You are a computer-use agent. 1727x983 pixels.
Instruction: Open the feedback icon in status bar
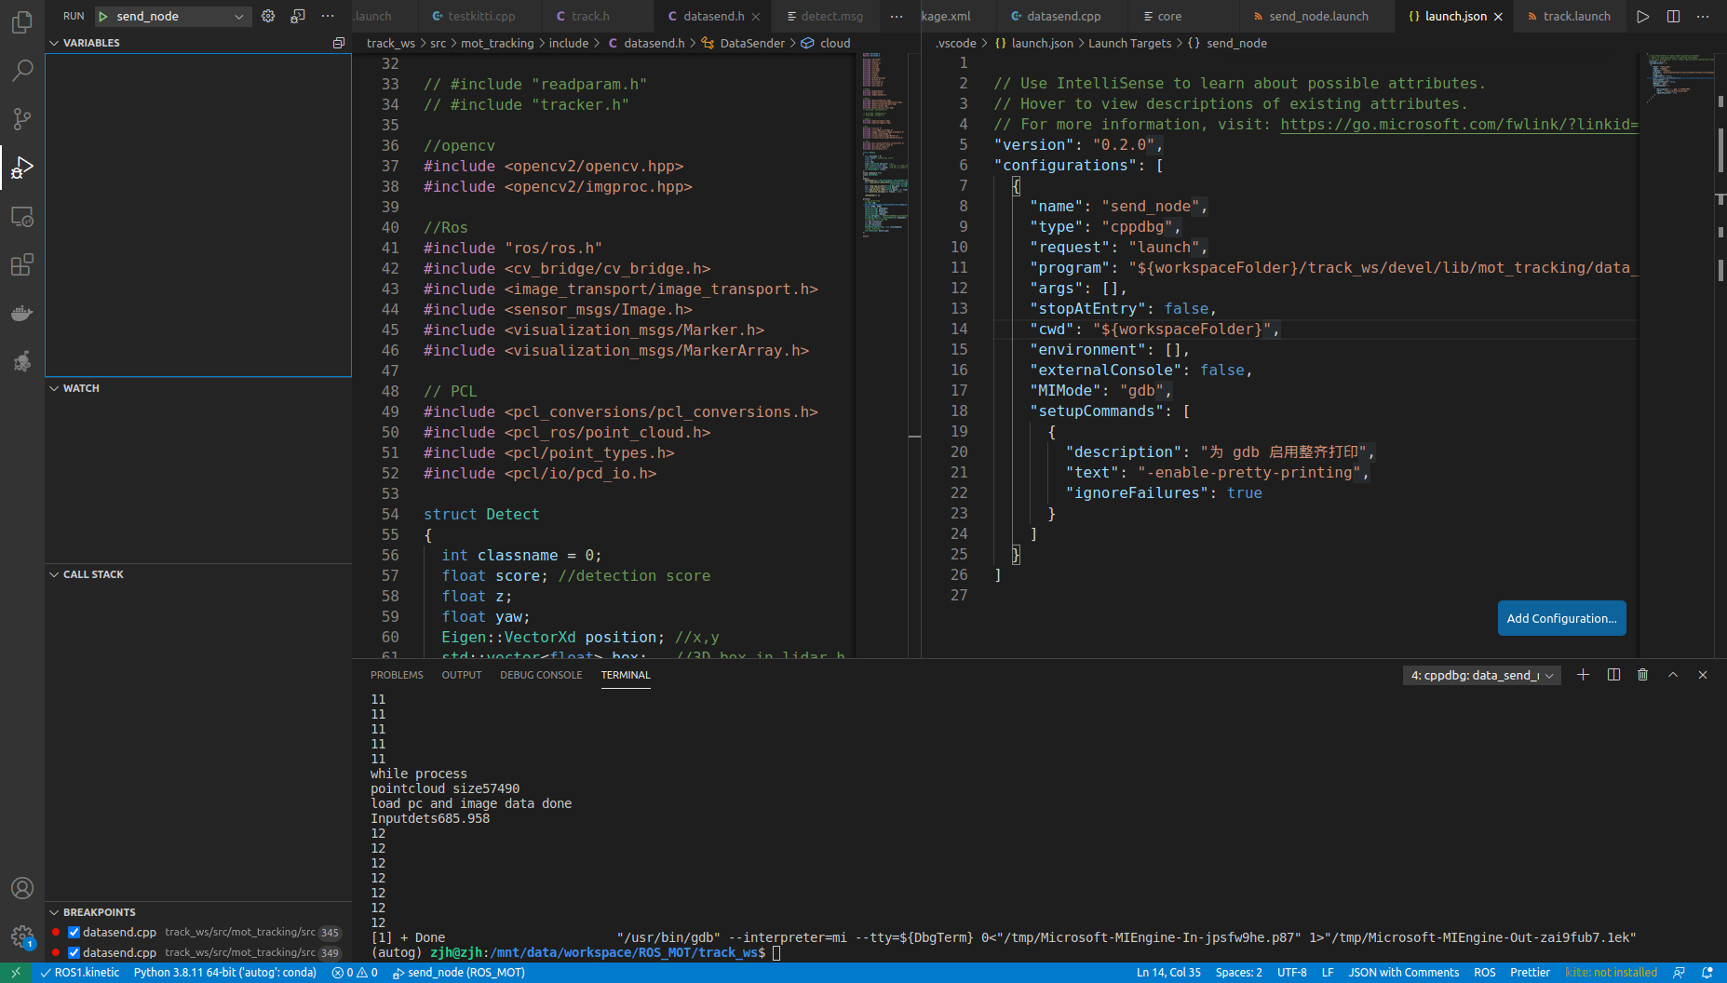click(x=1679, y=973)
